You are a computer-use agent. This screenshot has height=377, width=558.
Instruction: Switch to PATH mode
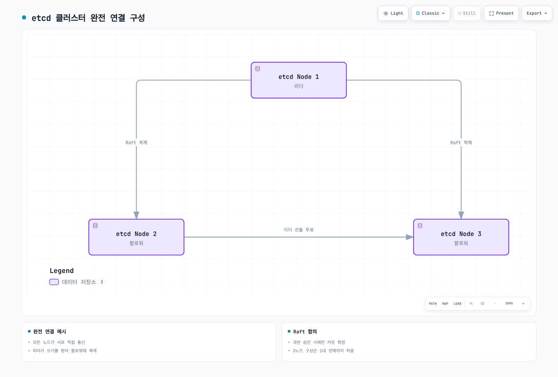pos(433,304)
